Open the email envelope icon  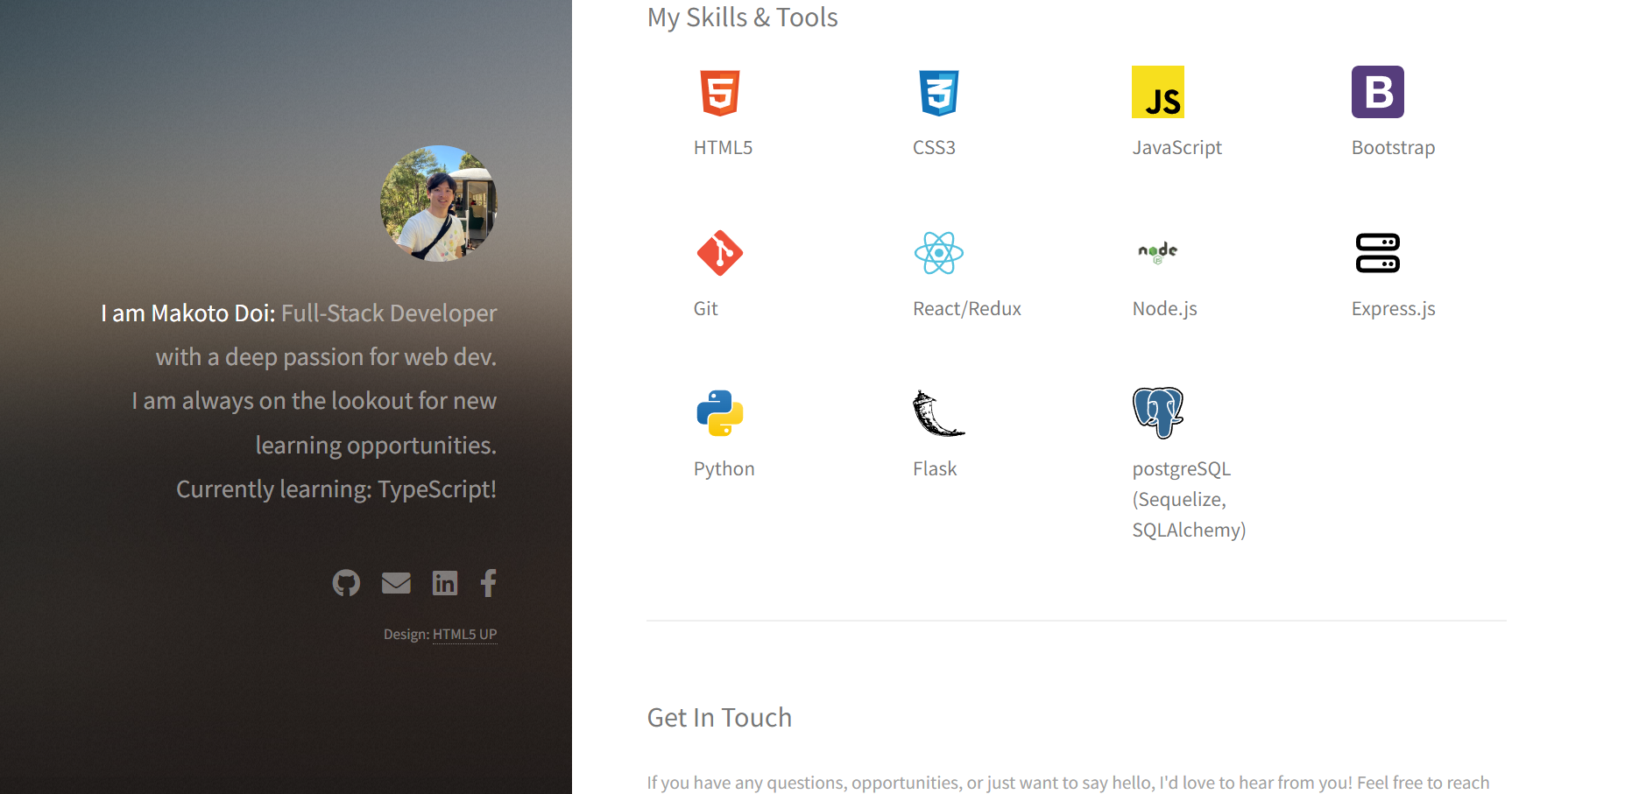[396, 583]
